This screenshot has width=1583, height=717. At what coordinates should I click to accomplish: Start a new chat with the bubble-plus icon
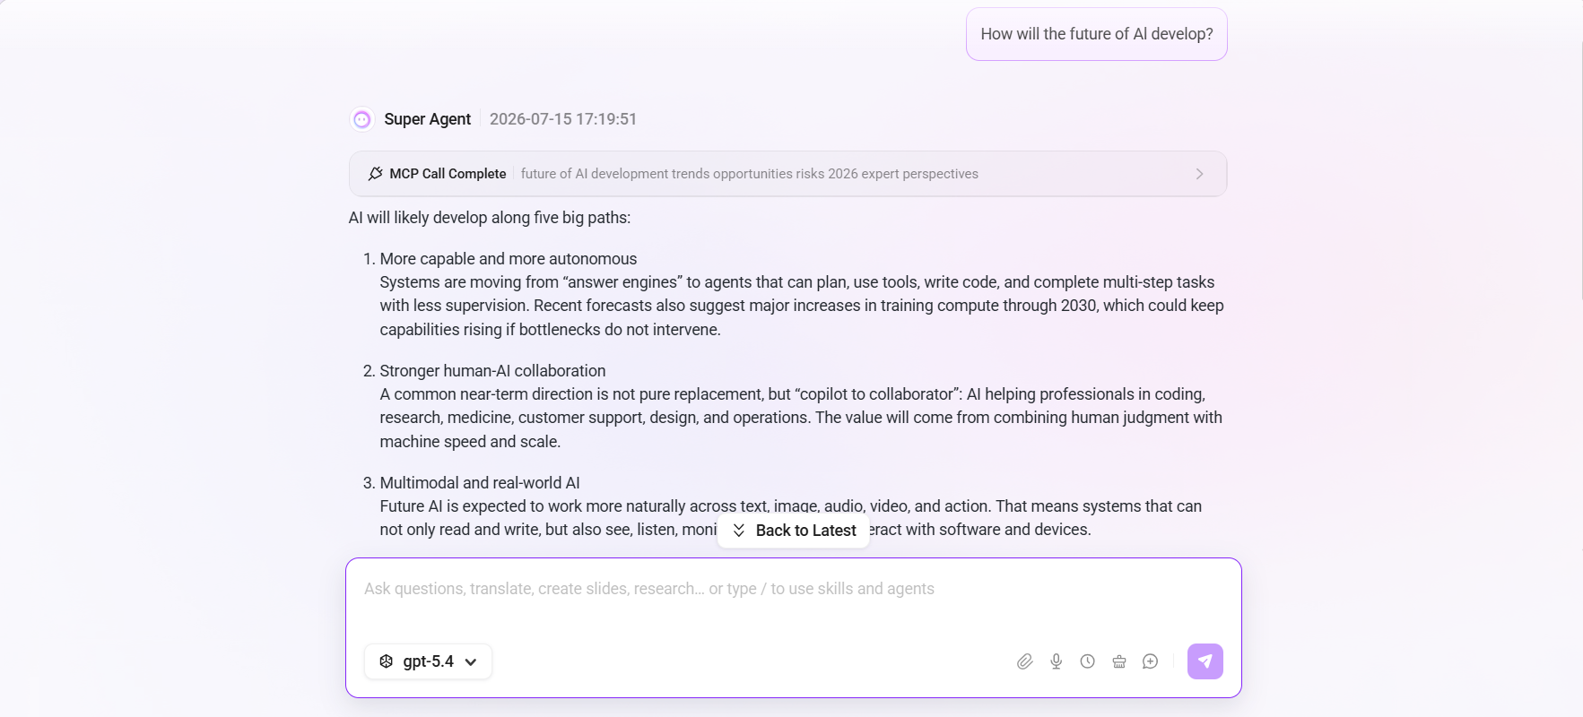pos(1151,661)
